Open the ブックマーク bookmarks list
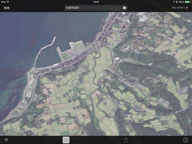The image size is (192, 144). 180,8
